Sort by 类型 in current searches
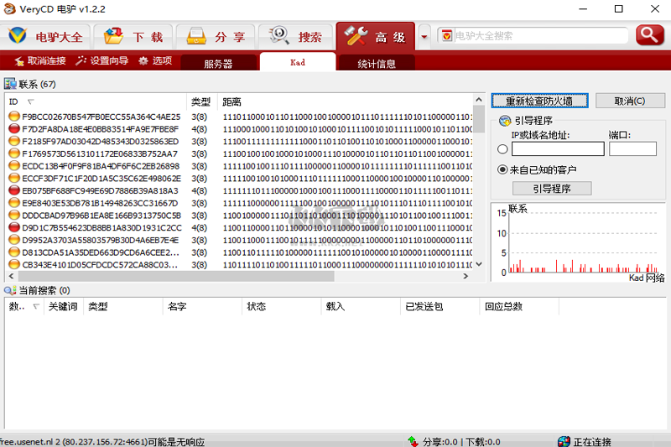This screenshot has width=671, height=447. coord(123,306)
